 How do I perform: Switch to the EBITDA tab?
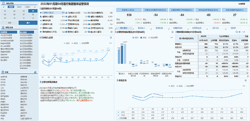pyautogui.click(x=216, y=28)
